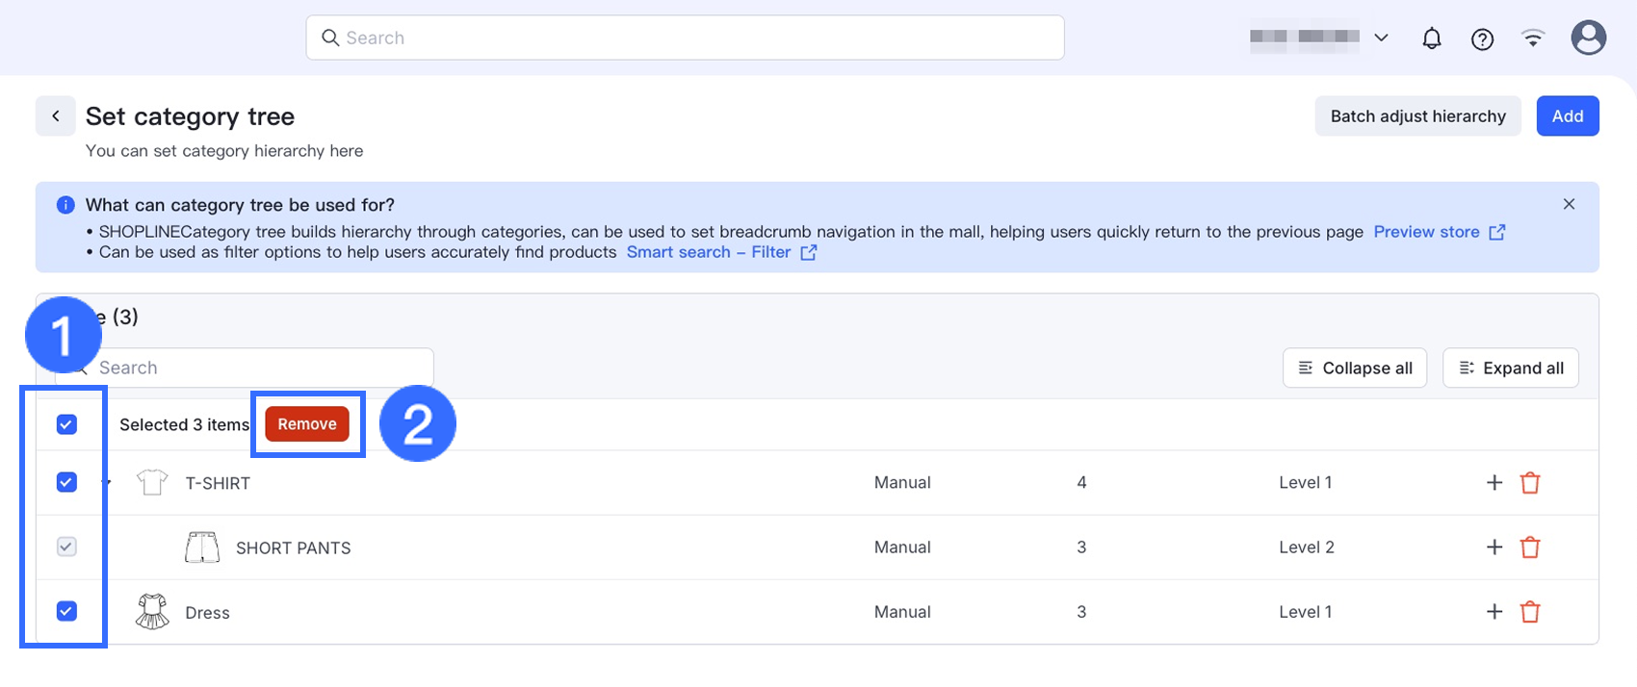Open the store name dropdown arrow
The width and height of the screenshot is (1637, 687).
pos(1381,38)
